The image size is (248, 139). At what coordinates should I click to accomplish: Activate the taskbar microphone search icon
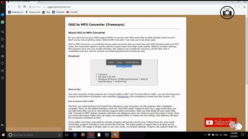(x=59, y=135)
